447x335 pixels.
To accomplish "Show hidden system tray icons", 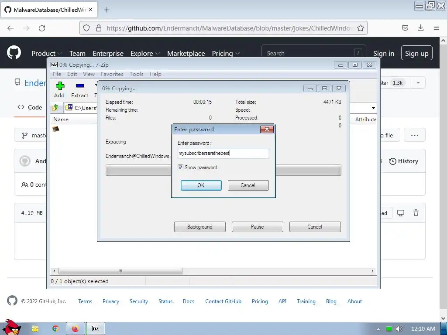I will pos(378,329).
